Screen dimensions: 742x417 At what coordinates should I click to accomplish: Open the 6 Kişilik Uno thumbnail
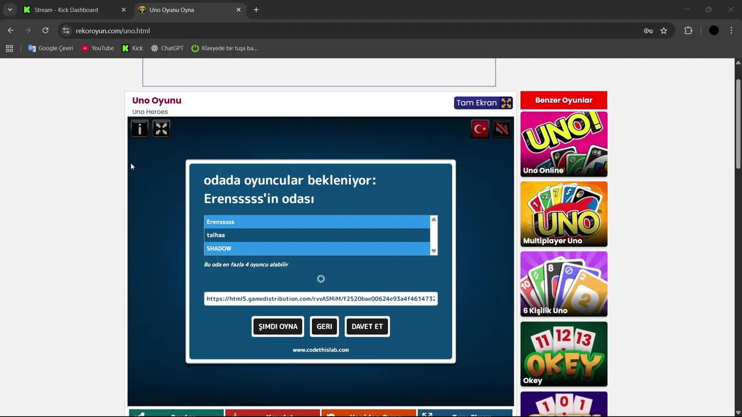click(563, 284)
